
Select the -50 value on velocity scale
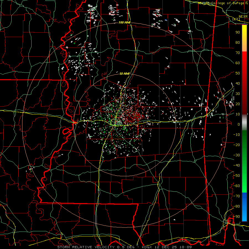(x=237, y=176)
